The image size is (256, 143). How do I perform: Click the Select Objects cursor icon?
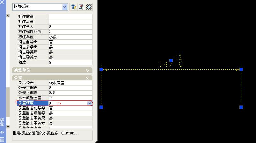click(x=81, y=7)
